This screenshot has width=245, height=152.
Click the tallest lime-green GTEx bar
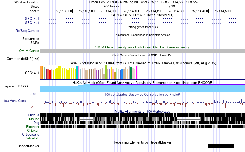pyautogui.click(x=106, y=72)
